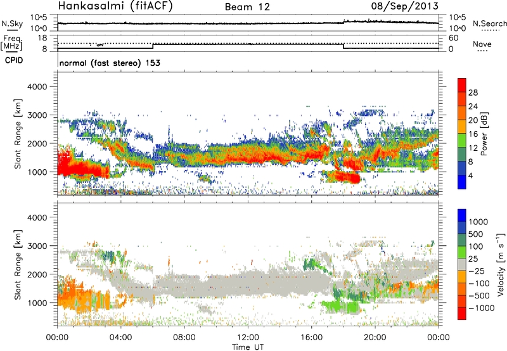The image size is (507, 351).
Task: Click the 'Nave' legend label
Action: [482, 44]
